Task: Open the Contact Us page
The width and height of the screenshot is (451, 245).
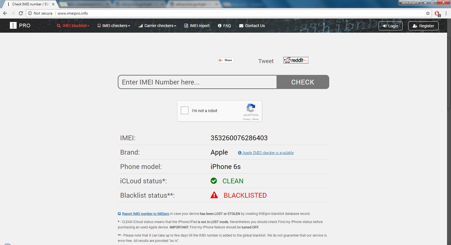Action: click(x=252, y=26)
